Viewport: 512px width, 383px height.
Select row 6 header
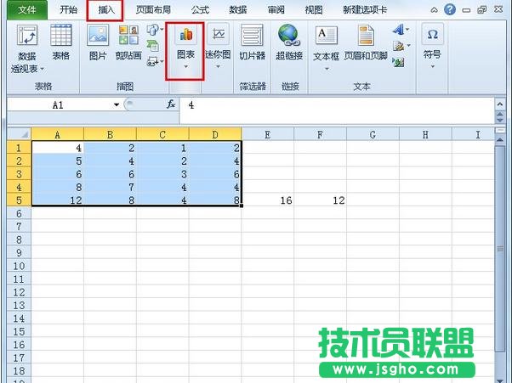tap(19, 213)
